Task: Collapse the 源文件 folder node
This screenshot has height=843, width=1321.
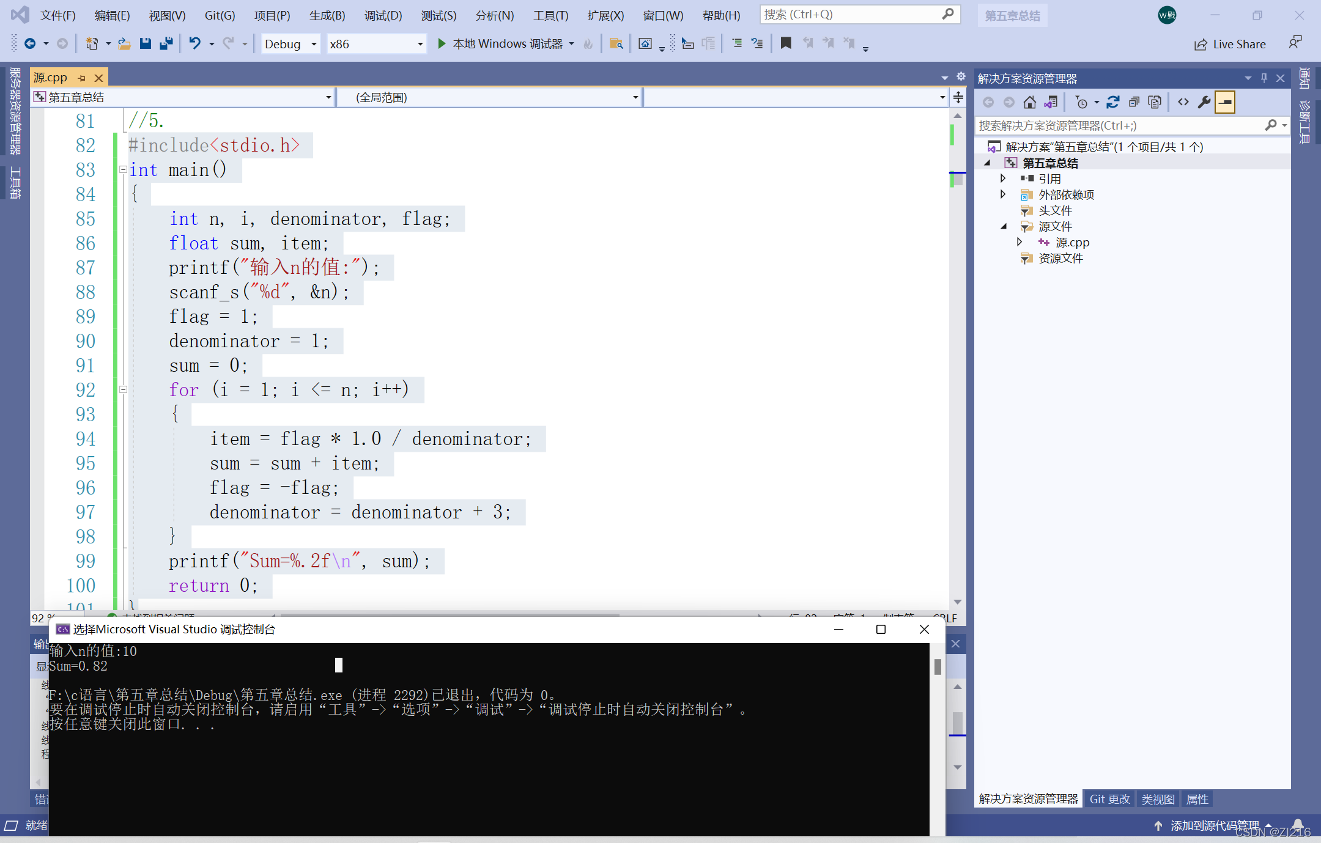Action: (1004, 226)
